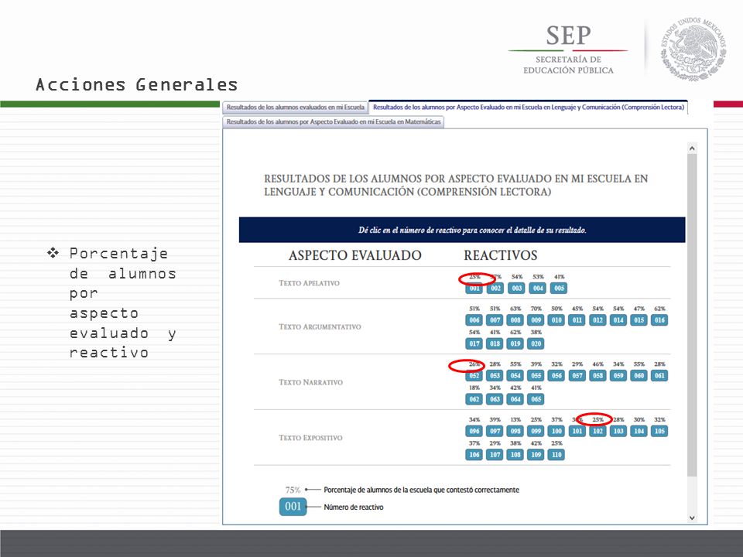743x557 pixels.
Task: View reactivo 019 detail
Action: 515,343
